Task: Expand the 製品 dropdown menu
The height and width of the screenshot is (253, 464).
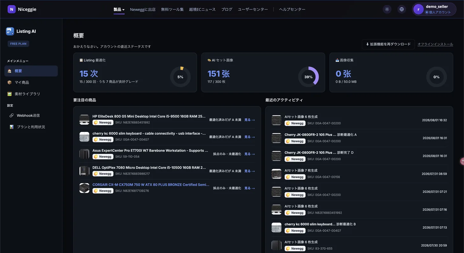Action: point(119,10)
